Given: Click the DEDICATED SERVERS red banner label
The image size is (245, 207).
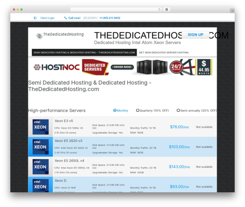Looking at the screenshot, I should [x=95, y=67].
